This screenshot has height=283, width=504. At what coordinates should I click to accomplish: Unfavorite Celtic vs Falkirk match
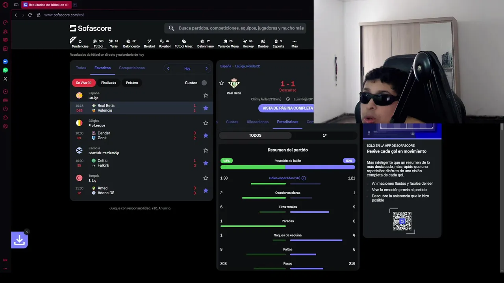[x=206, y=163]
